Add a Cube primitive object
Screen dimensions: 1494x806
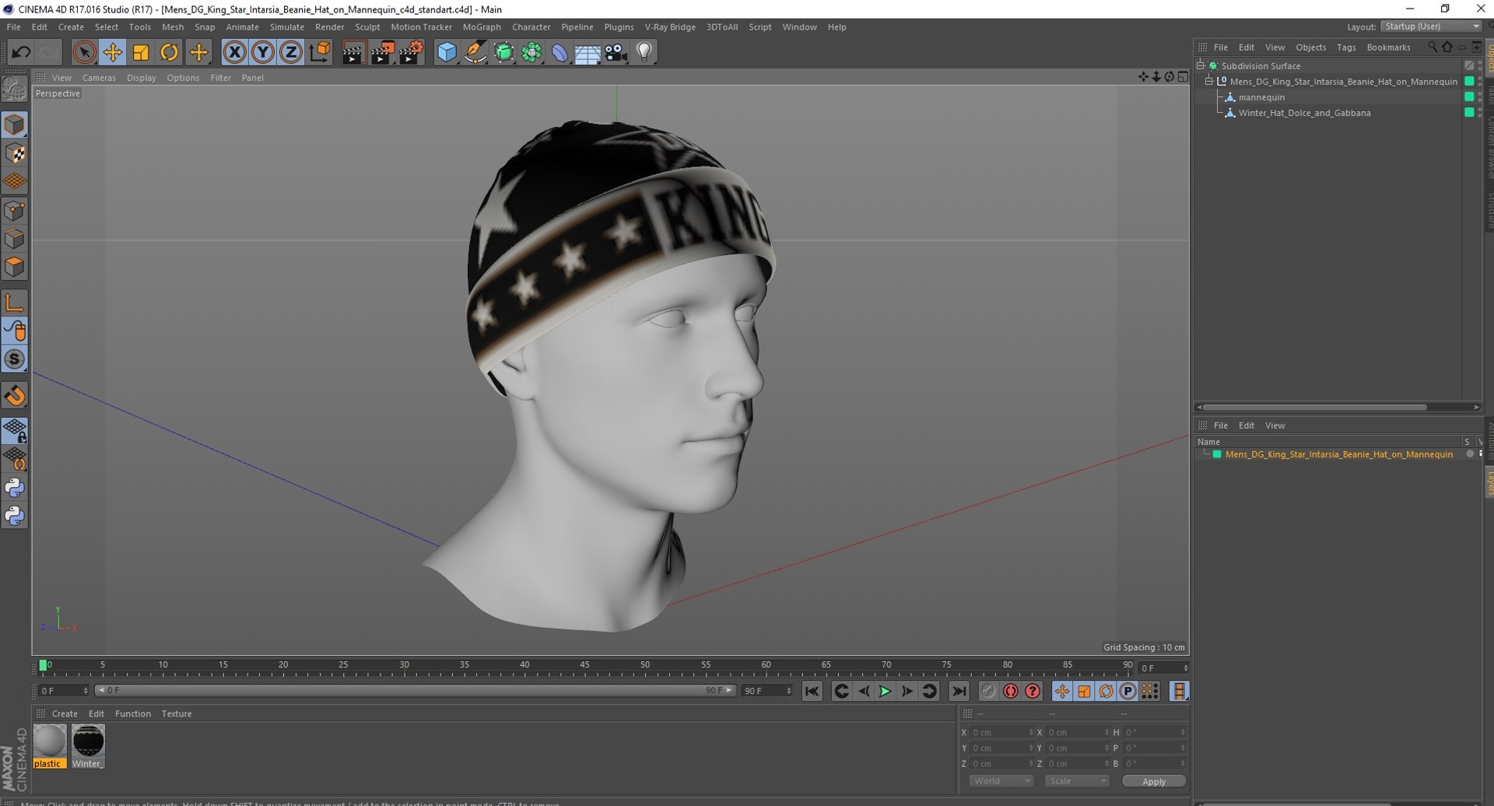coord(447,53)
